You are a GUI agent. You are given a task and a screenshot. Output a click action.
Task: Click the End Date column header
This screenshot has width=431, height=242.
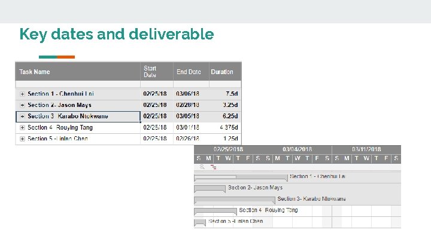[191, 72]
